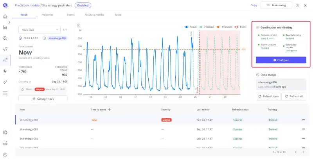Click the Refresh all button

click(x=294, y=96)
